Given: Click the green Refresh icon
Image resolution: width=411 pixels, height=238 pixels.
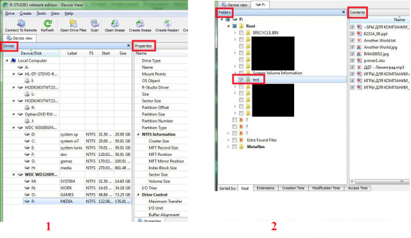Looking at the screenshot, I should (48, 24).
